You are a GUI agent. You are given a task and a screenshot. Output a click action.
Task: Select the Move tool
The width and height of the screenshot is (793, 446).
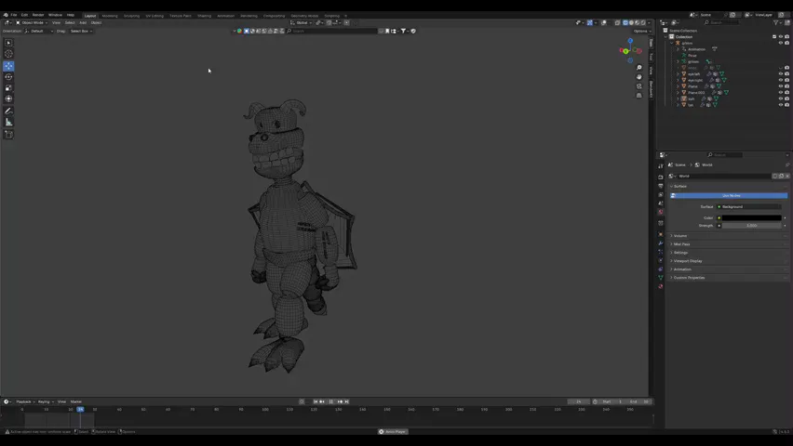pyautogui.click(x=8, y=66)
